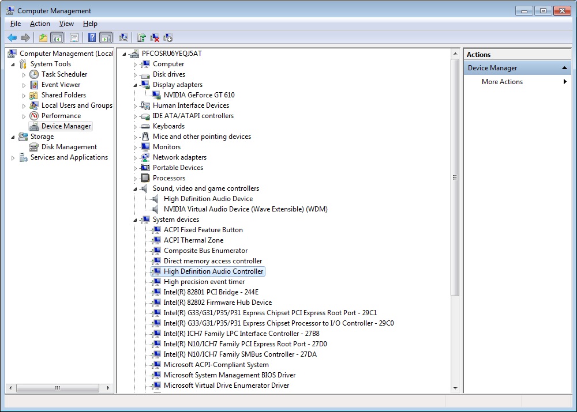The width and height of the screenshot is (577, 412).
Task: Click the Keyboards category icon
Action: pyautogui.click(x=145, y=126)
